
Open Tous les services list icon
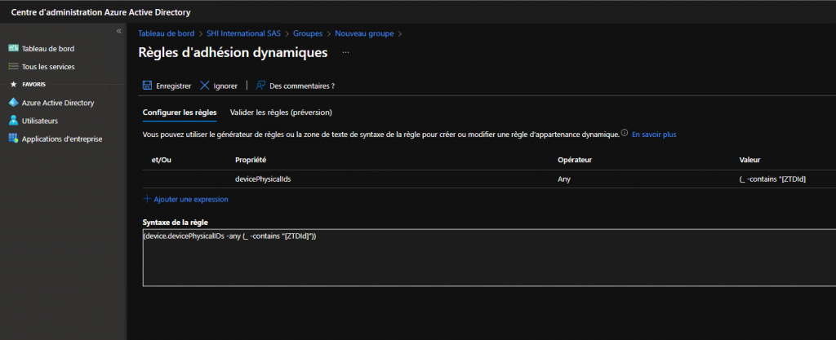(13, 67)
